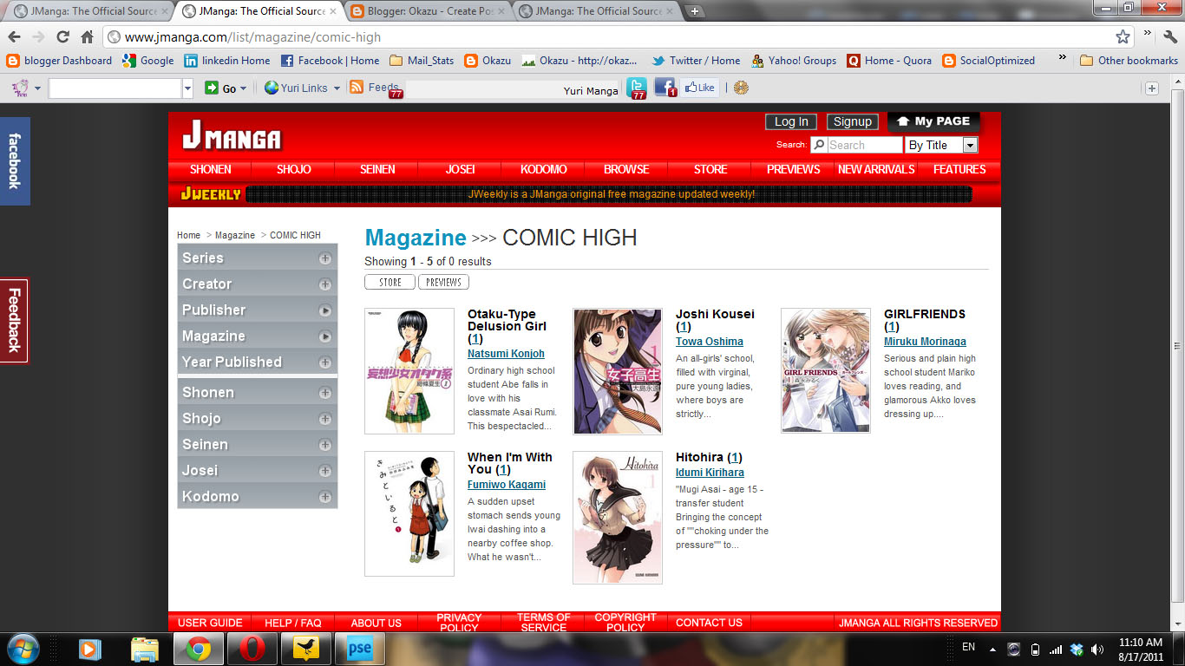
Task: Open the JOSEI navigation menu
Action: point(461,169)
